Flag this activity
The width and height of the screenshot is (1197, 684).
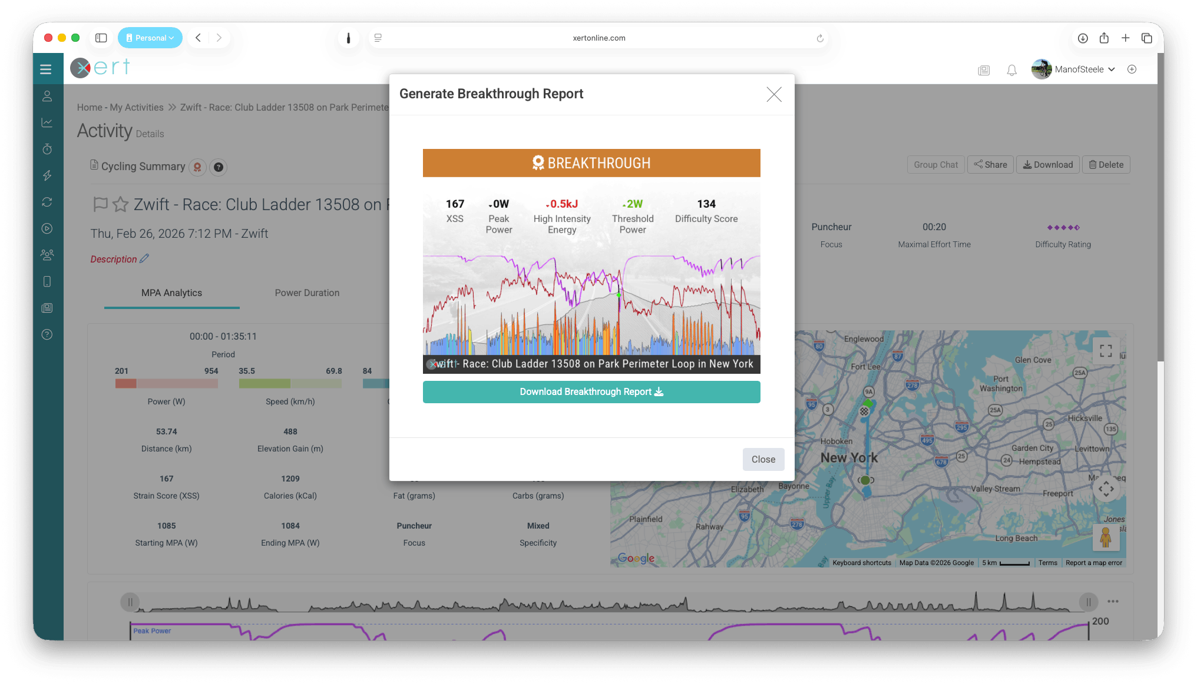(101, 204)
